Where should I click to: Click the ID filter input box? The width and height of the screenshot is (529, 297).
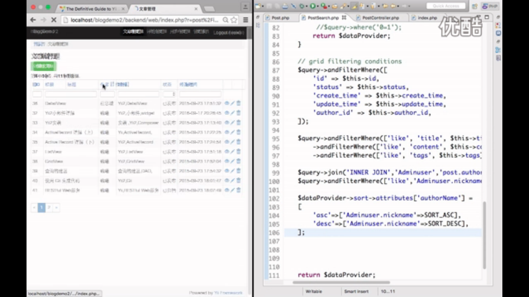point(37,94)
